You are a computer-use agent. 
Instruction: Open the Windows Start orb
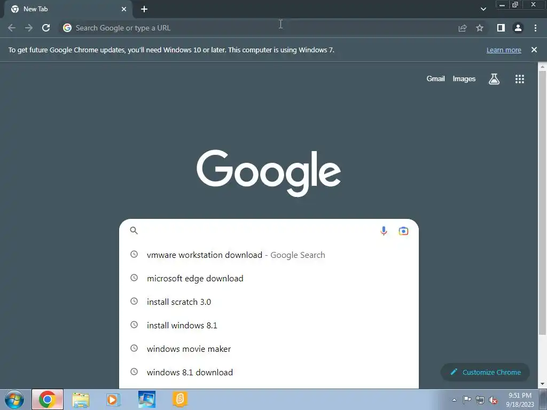coord(14,399)
